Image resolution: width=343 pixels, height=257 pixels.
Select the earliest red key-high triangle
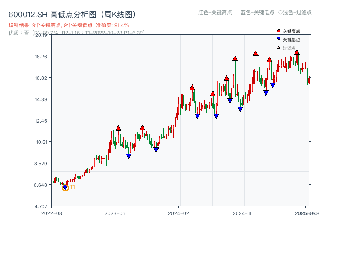[118, 128]
